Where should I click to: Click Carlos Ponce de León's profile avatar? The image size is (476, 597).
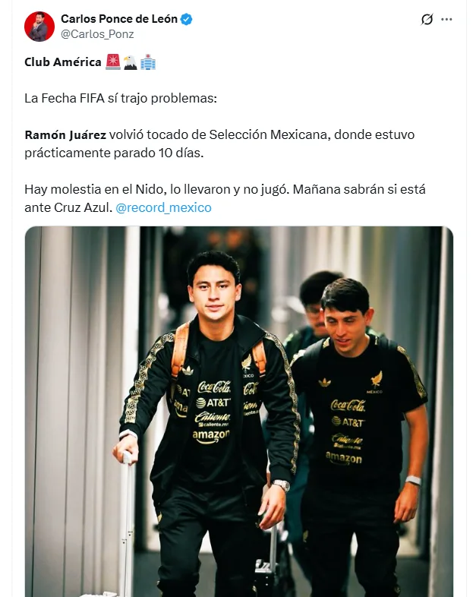(39, 27)
